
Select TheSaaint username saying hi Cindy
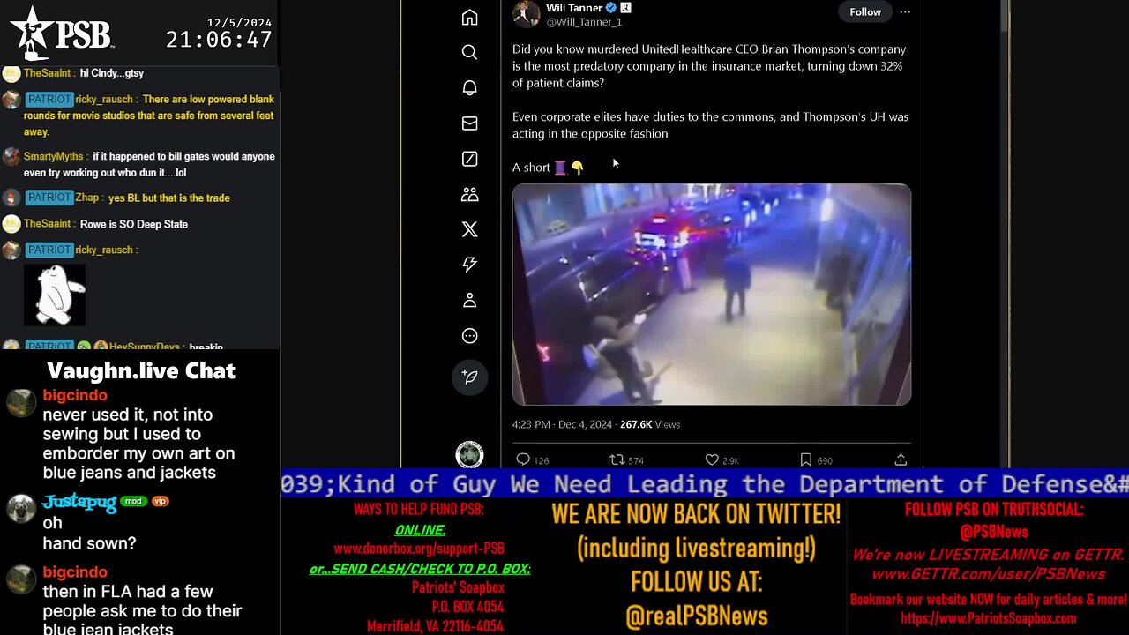[47, 73]
